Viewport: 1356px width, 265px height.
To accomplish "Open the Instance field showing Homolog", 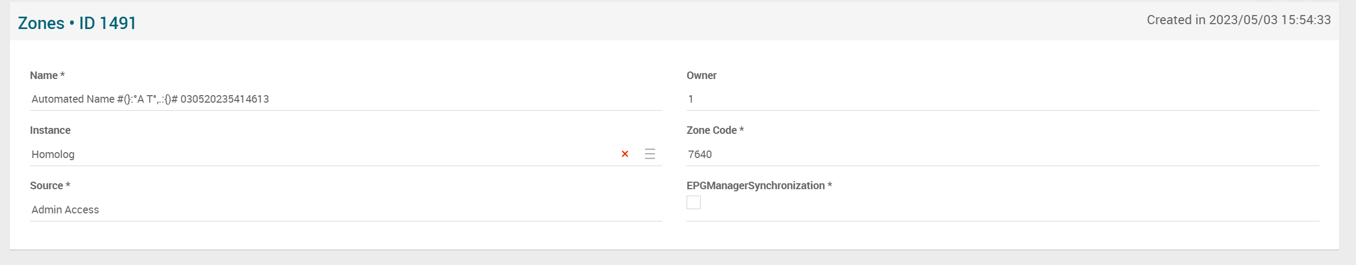I will pyautogui.click(x=323, y=155).
